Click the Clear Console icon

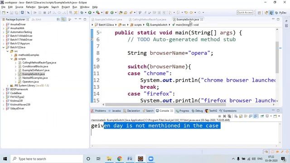tap(236, 116)
